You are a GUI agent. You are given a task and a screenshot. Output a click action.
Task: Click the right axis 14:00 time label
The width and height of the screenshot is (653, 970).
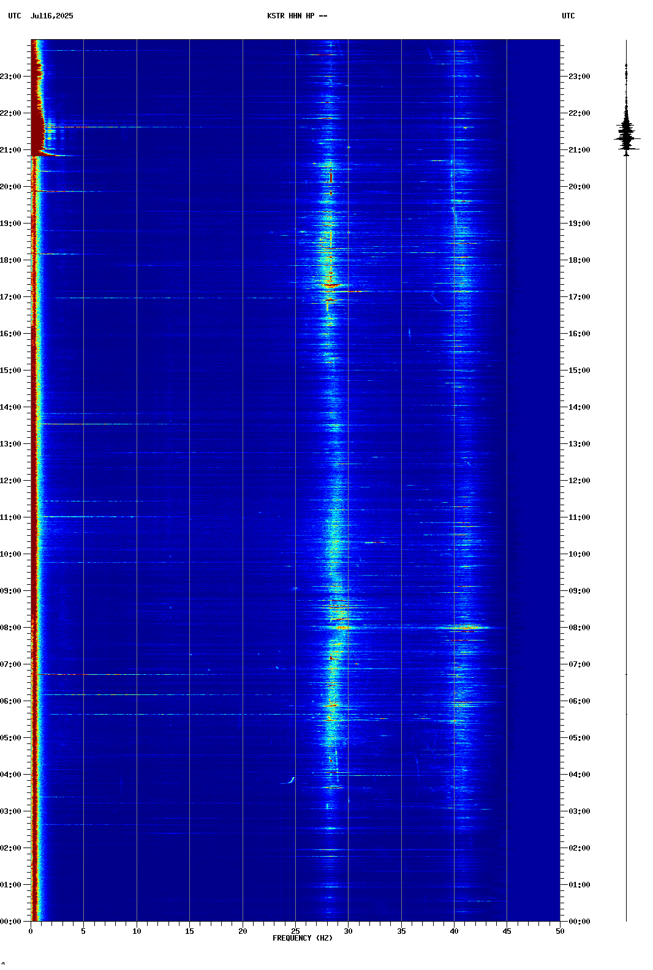(x=579, y=407)
